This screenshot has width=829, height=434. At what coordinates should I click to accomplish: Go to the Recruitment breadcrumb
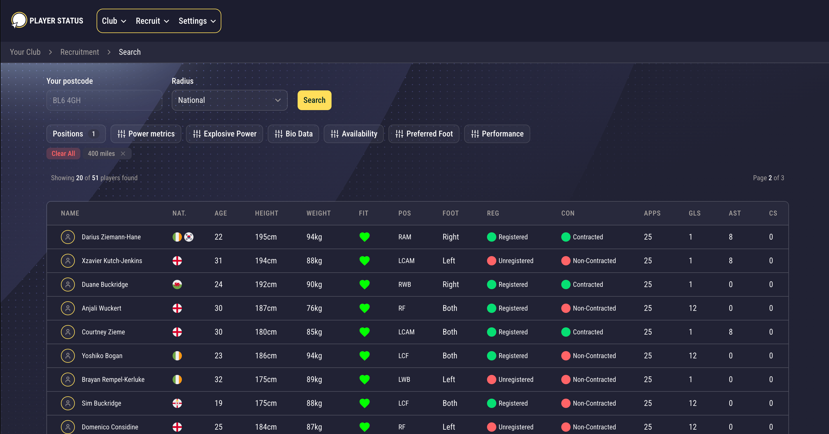(x=79, y=52)
